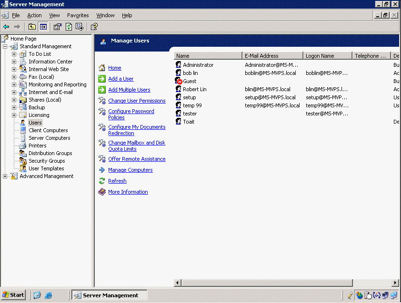Open the Favorites menu
This screenshot has width=401, height=303.
pos(78,15)
